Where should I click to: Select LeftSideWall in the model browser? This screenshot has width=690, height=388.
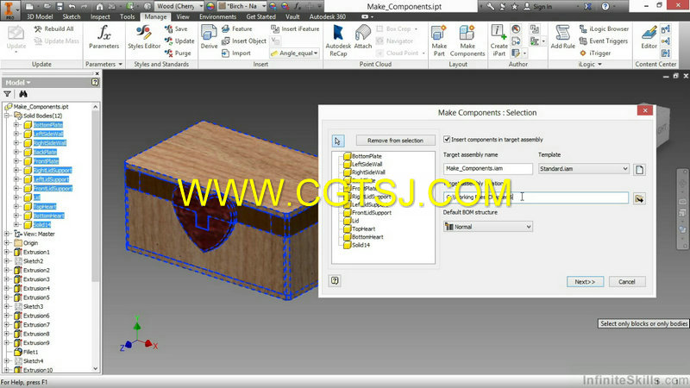pos(48,134)
